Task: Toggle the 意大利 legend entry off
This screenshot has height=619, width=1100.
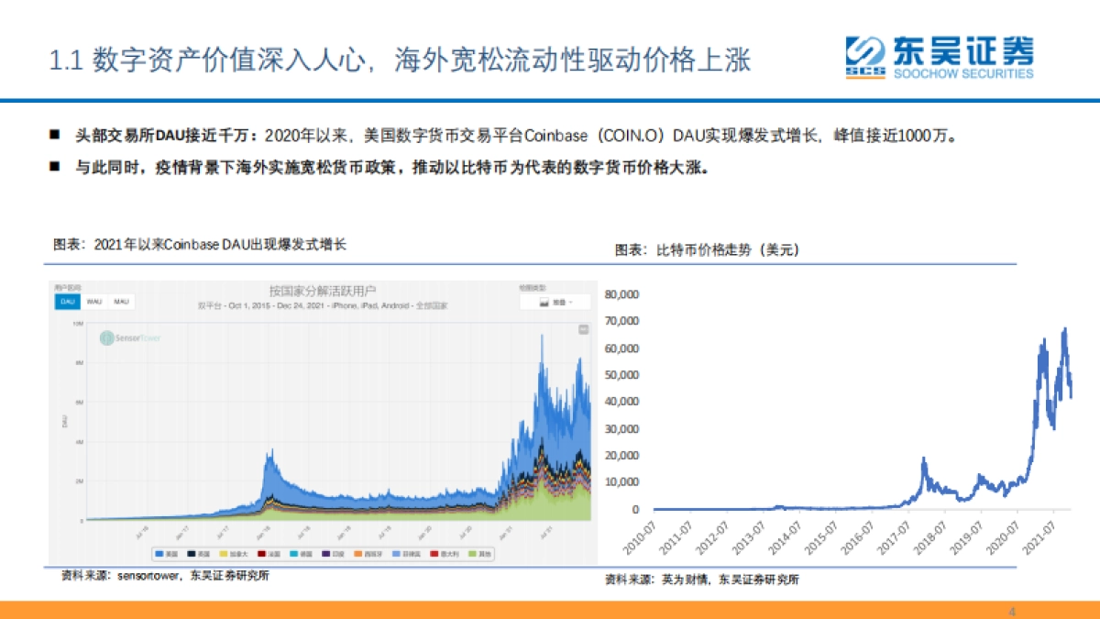Action: [x=434, y=551]
